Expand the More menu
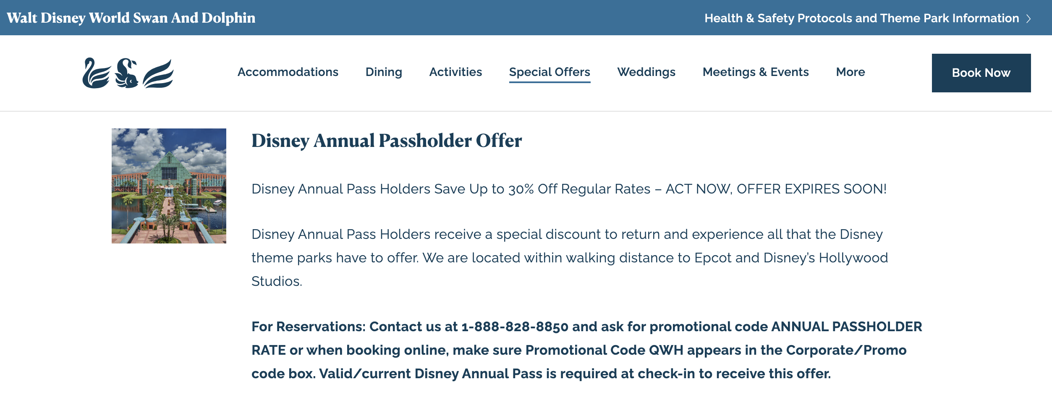The height and width of the screenshot is (403, 1052). tap(850, 72)
